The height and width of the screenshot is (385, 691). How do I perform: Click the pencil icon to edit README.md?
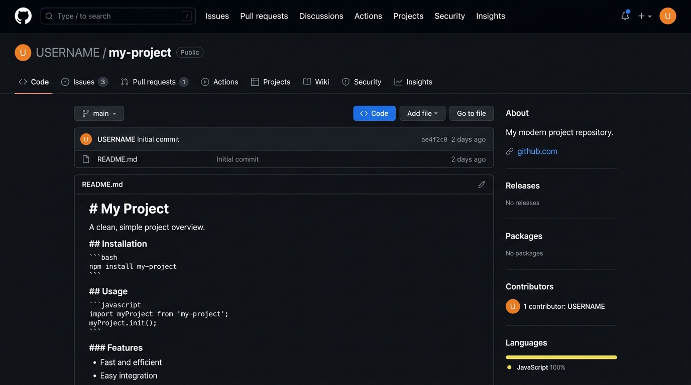tap(482, 184)
